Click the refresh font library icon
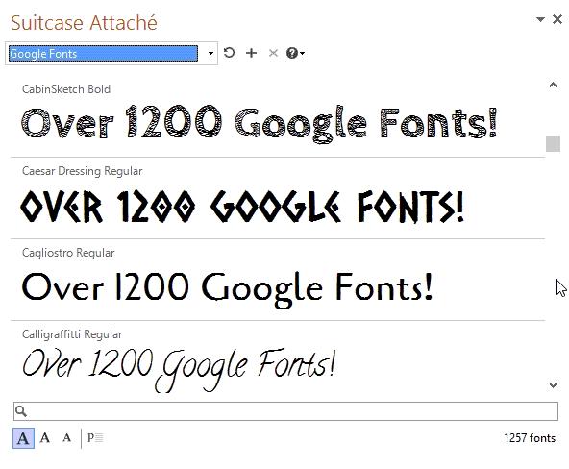The height and width of the screenshot is (469, 569). tap(229, 53)
